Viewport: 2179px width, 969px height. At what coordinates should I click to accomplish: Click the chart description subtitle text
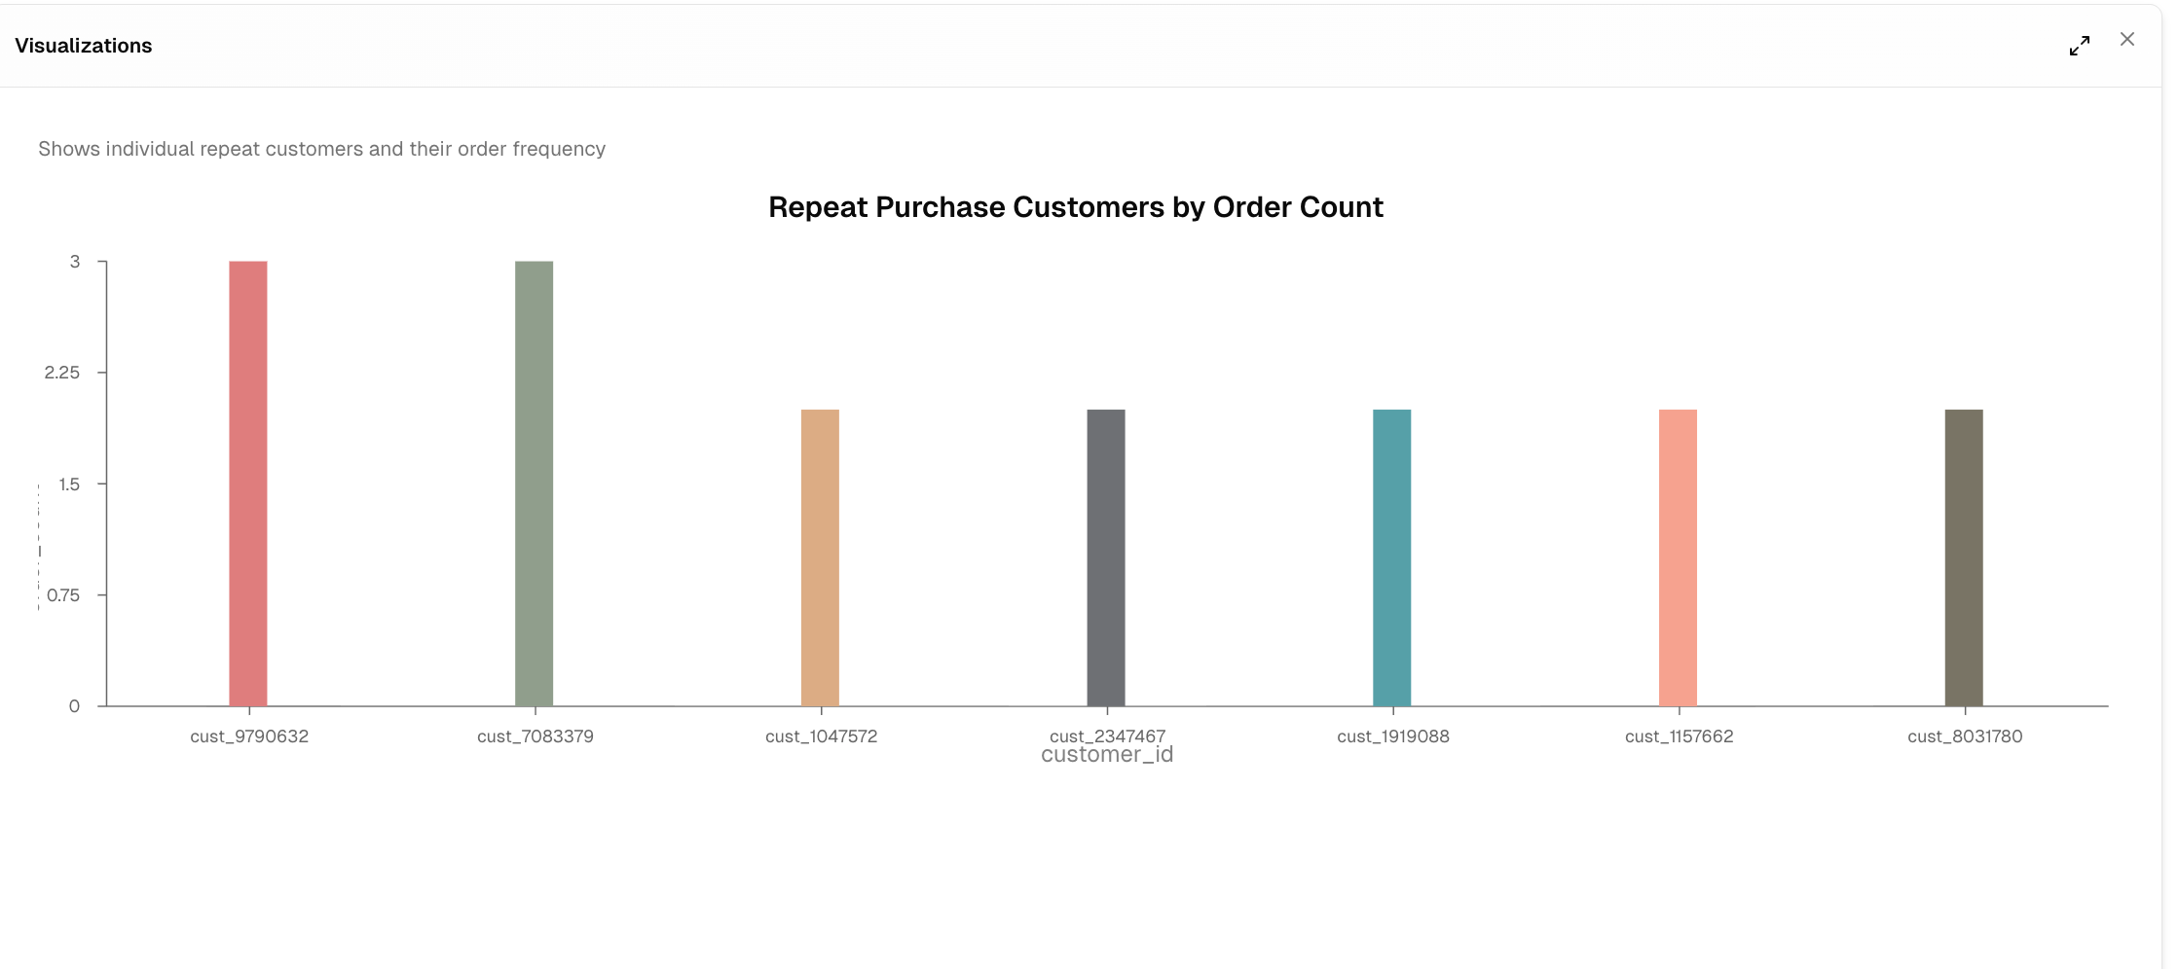coord(322,149)
